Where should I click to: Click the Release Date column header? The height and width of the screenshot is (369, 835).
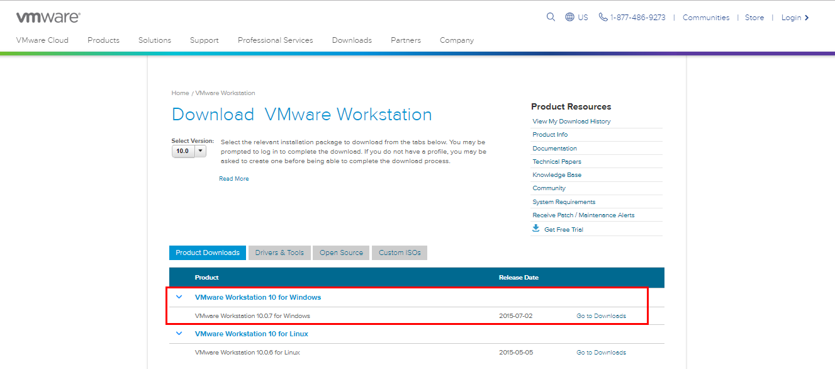[x=518, y=278]
